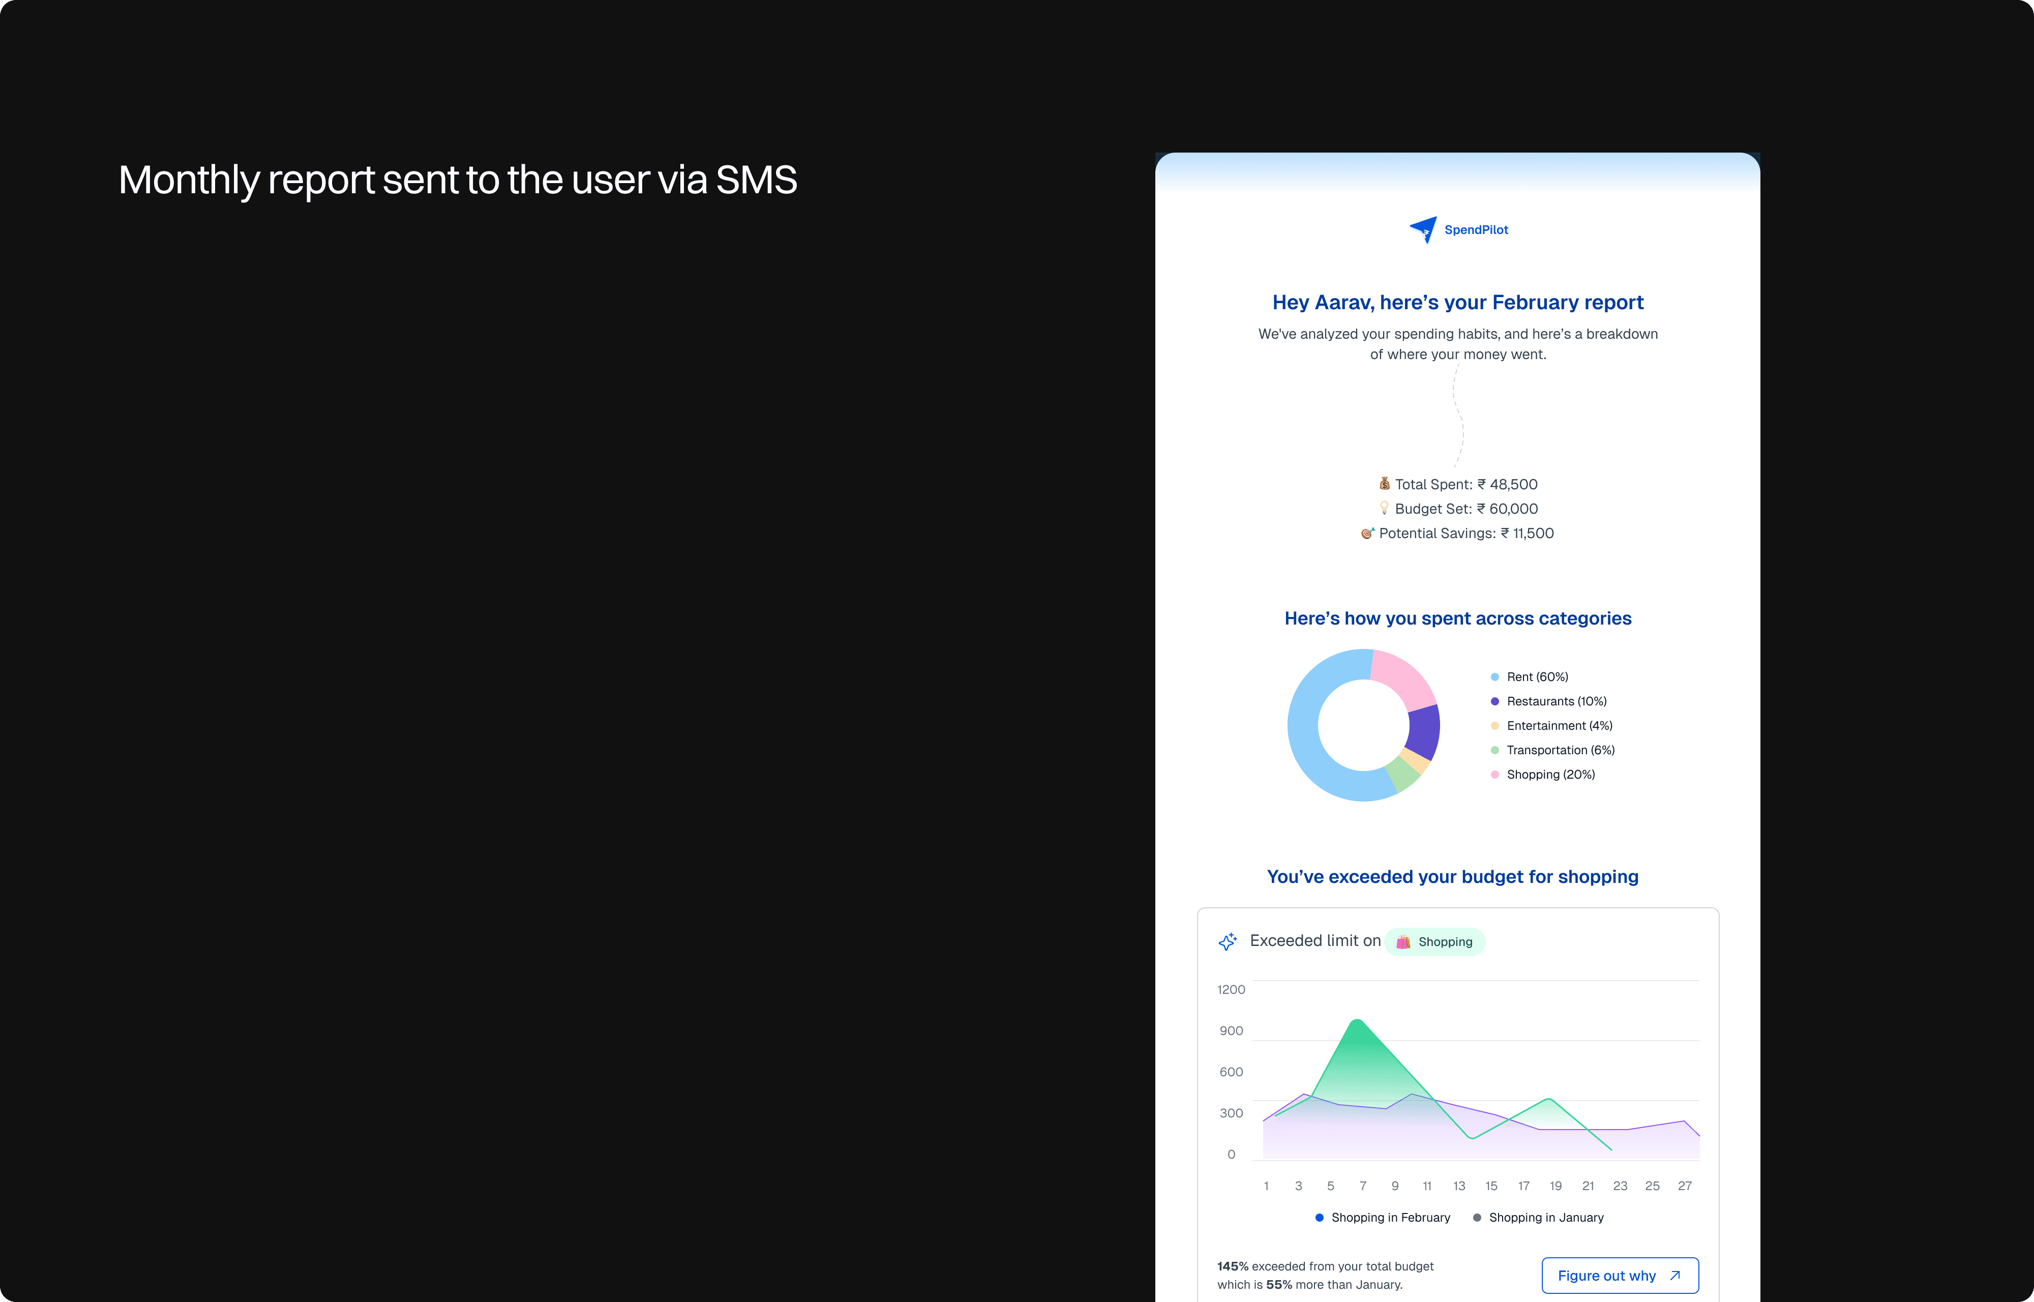
Task: Click the shopping bags icon in Shopping tag
Action: point(1403,942)
